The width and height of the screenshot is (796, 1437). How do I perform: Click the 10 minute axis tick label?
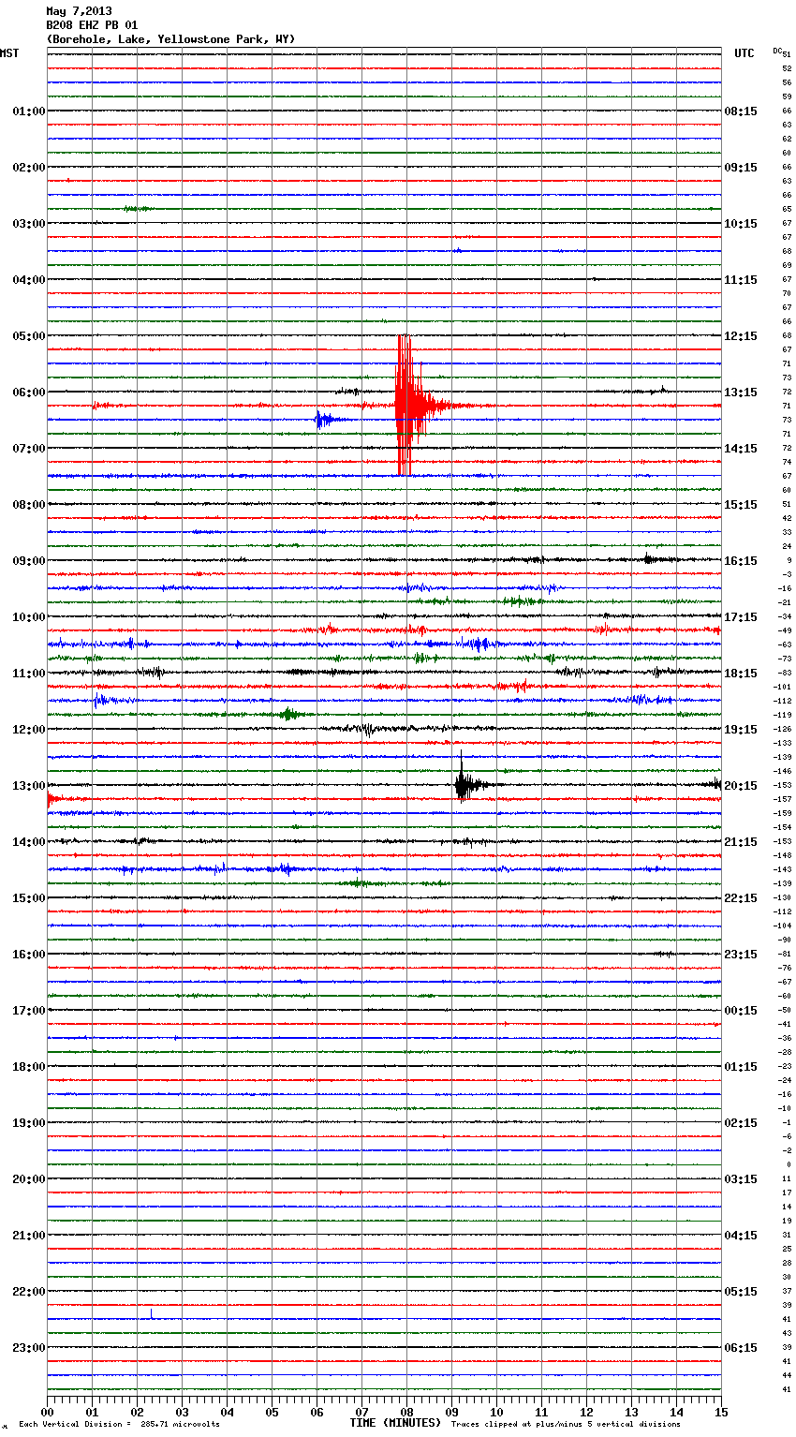point(496,1412)
